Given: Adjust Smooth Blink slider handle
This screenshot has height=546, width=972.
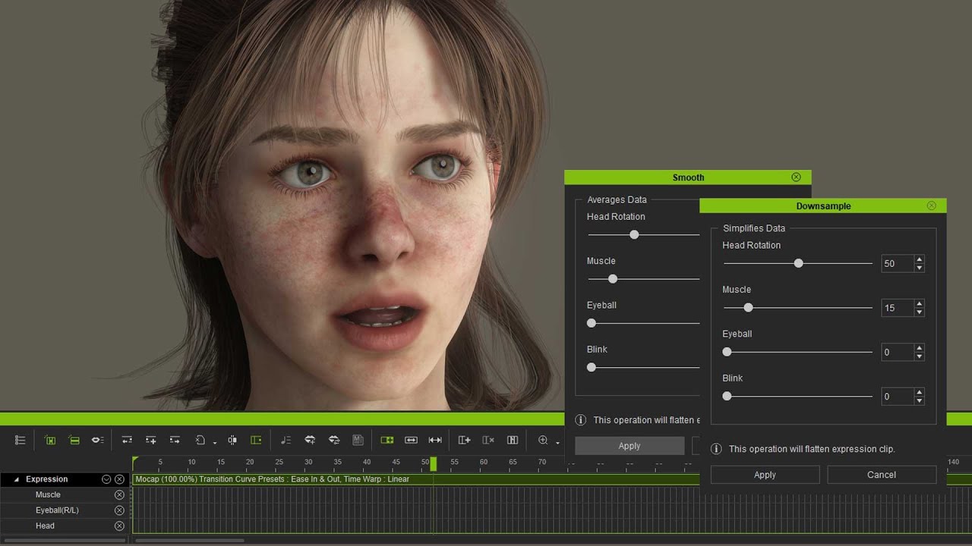Looking at the screenshot, I should (592, 367).
